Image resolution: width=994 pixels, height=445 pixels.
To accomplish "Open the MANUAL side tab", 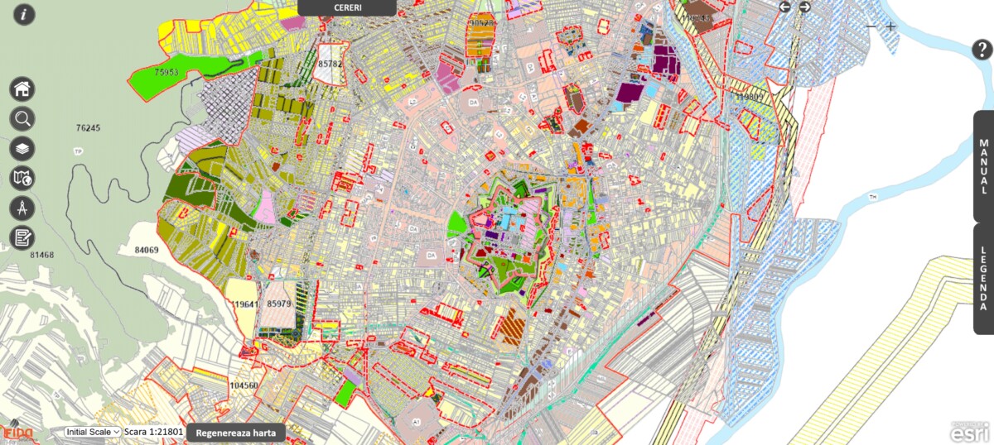I will point(983,166).
